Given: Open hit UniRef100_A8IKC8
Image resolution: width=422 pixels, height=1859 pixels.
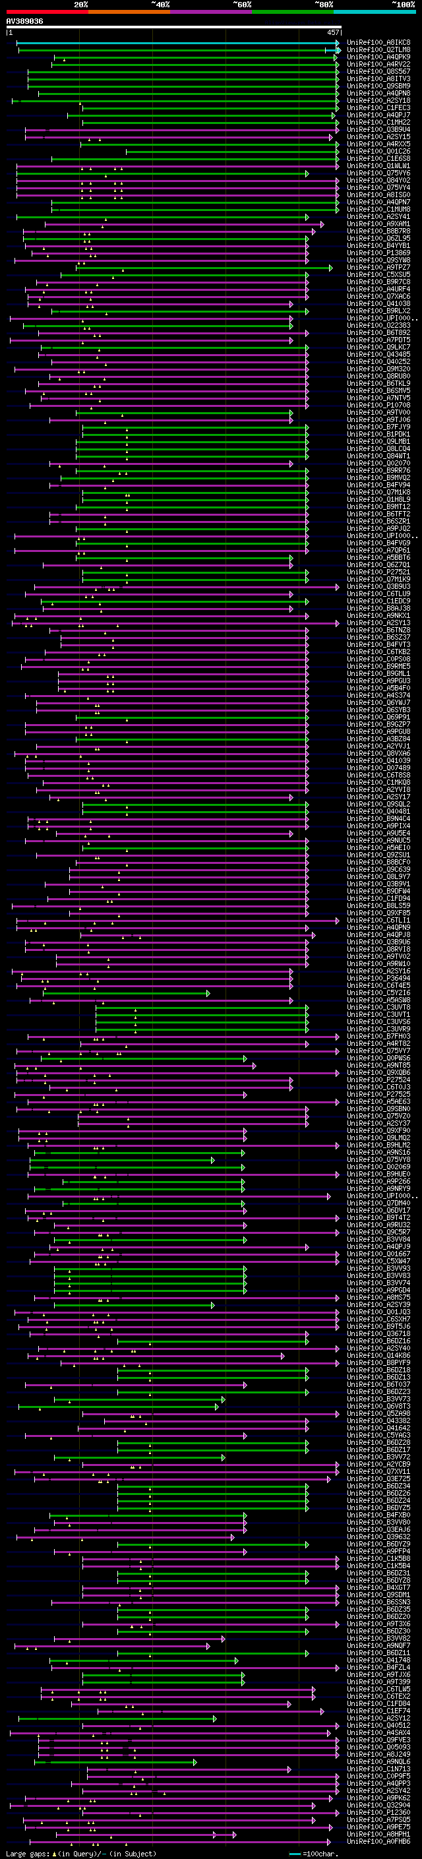Looking at the screenshot, I should 378,43.
